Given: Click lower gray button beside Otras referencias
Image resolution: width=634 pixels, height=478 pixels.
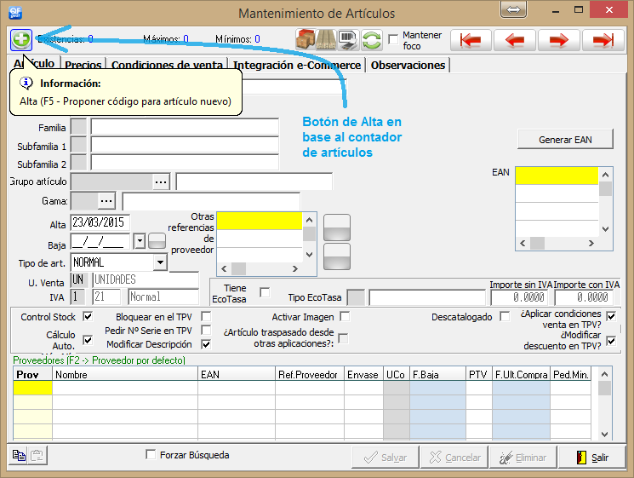Looking at the screenshot, I should (x=337, y=256).
